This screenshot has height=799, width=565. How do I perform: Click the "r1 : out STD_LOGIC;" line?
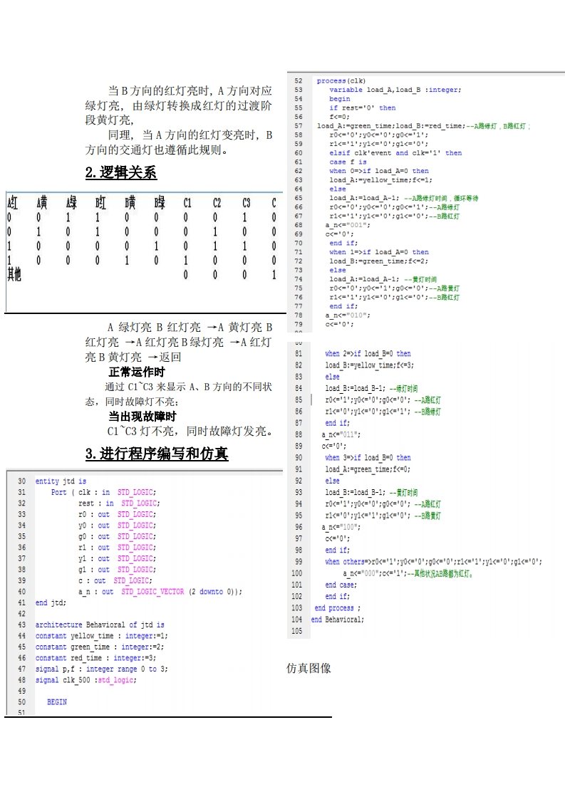[118, 548]
